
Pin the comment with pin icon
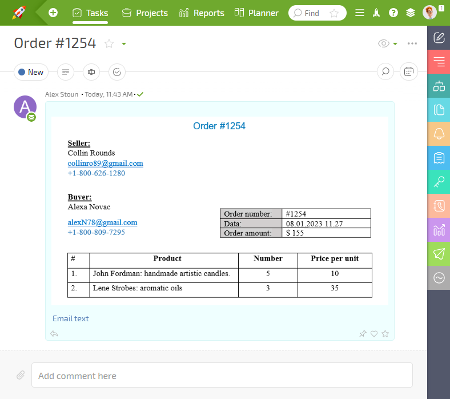tap(363, 333)
